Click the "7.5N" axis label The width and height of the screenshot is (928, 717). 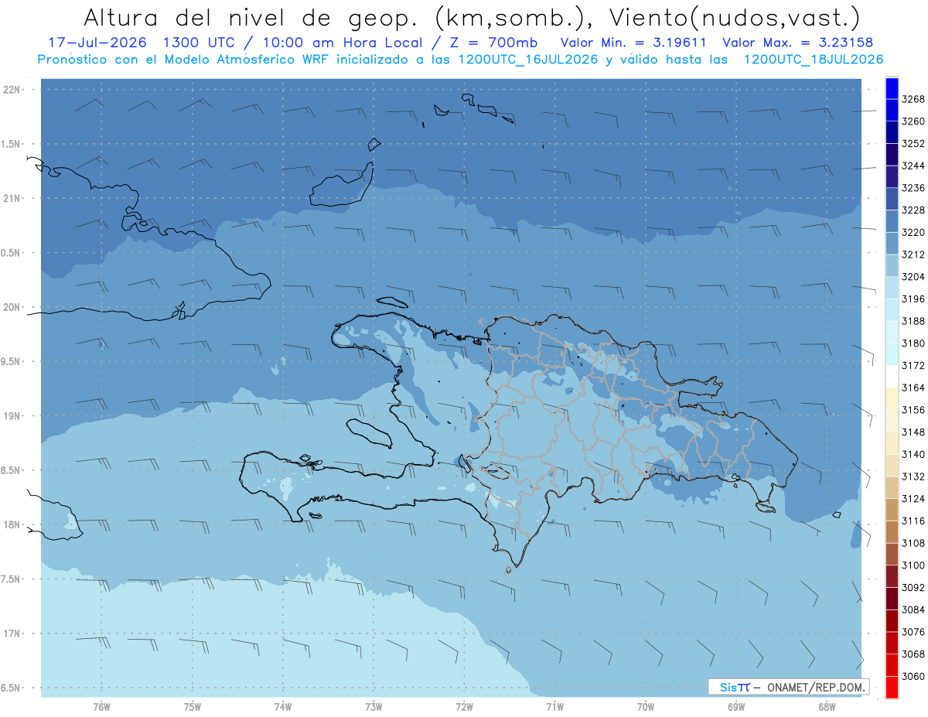(x=11, y=579)
